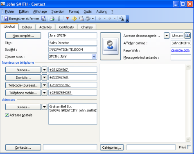
Task: Open toolbar options arrow at toolbar end
Action: point(127,19)
